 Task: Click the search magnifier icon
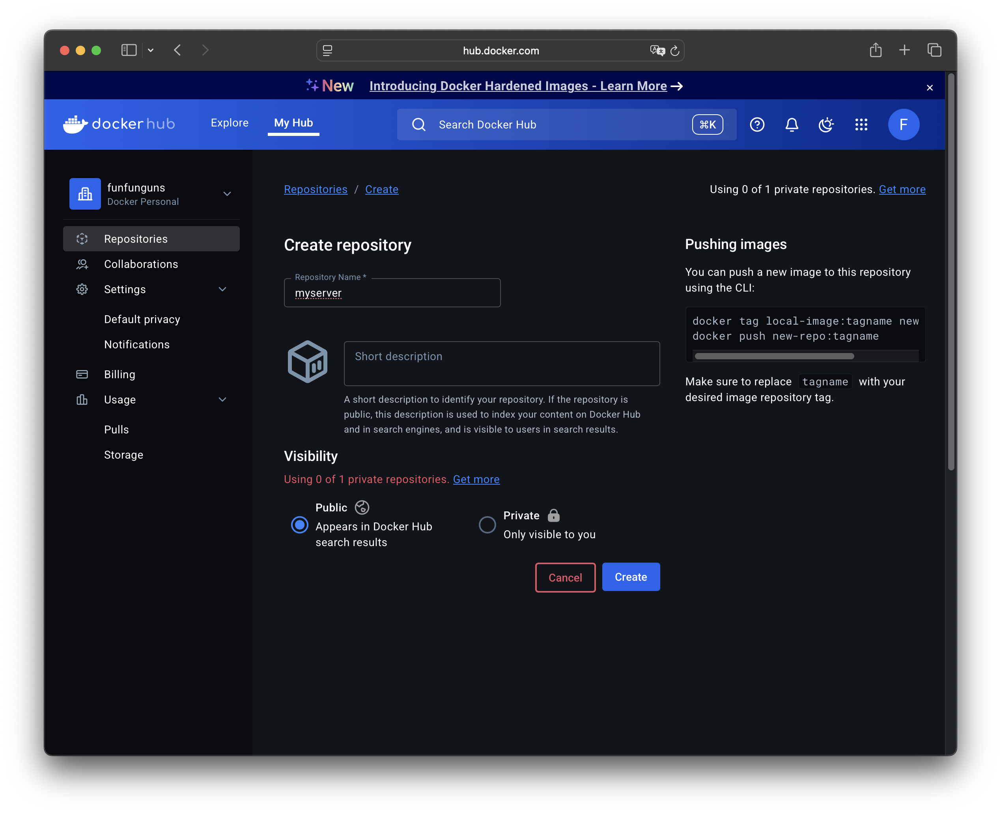point(418,124)
